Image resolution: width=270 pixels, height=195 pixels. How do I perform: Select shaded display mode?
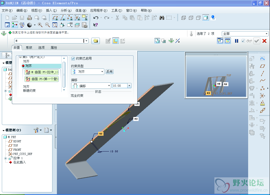tap(206, 18)
